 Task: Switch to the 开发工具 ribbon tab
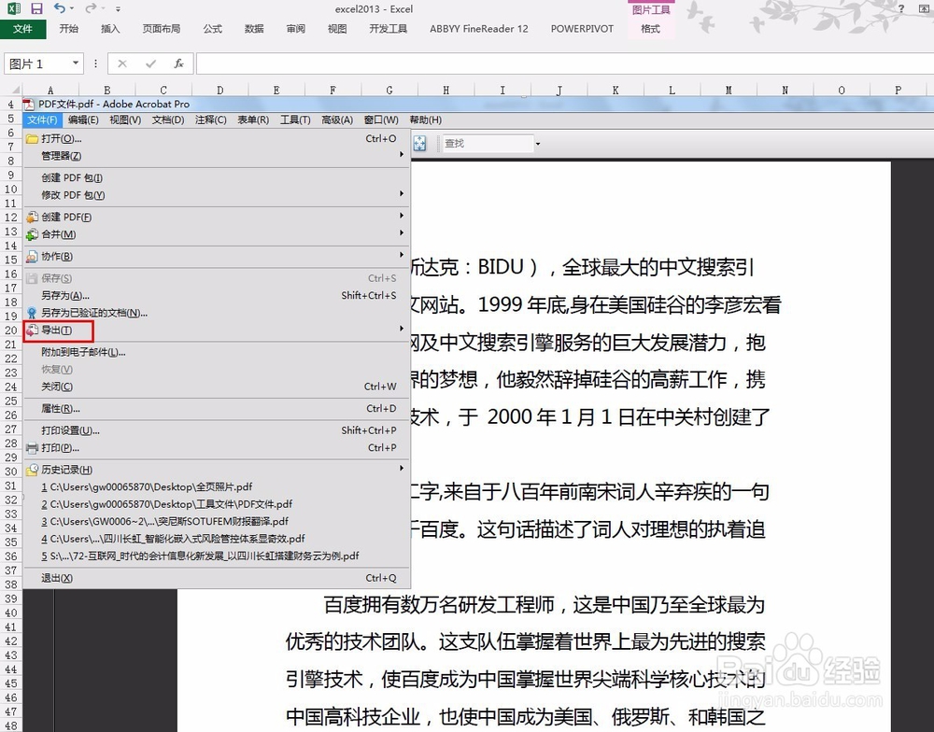388,29
